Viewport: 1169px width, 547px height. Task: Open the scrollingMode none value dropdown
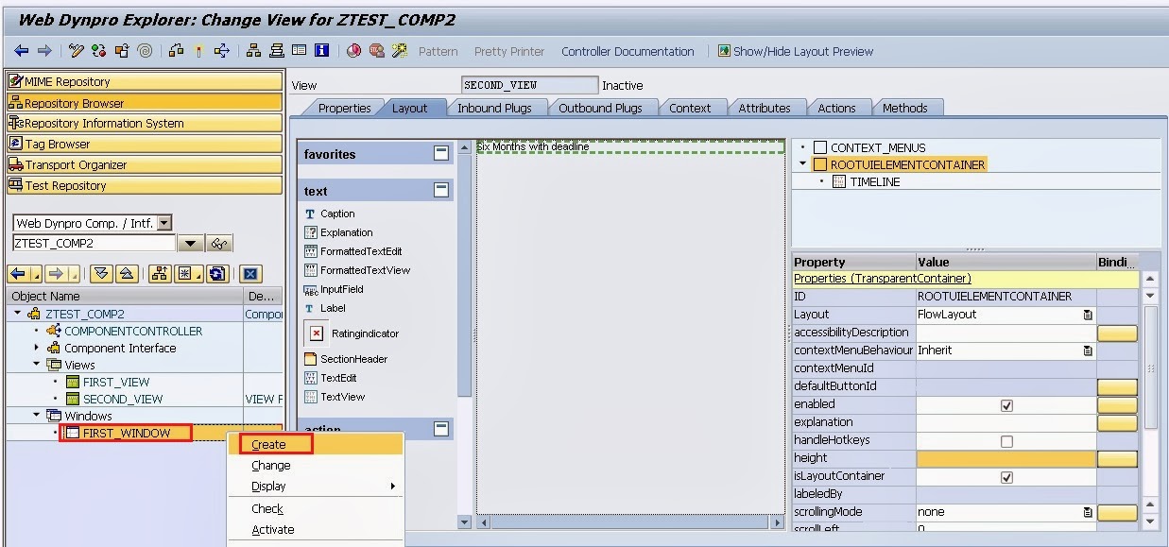[1088, 512]
